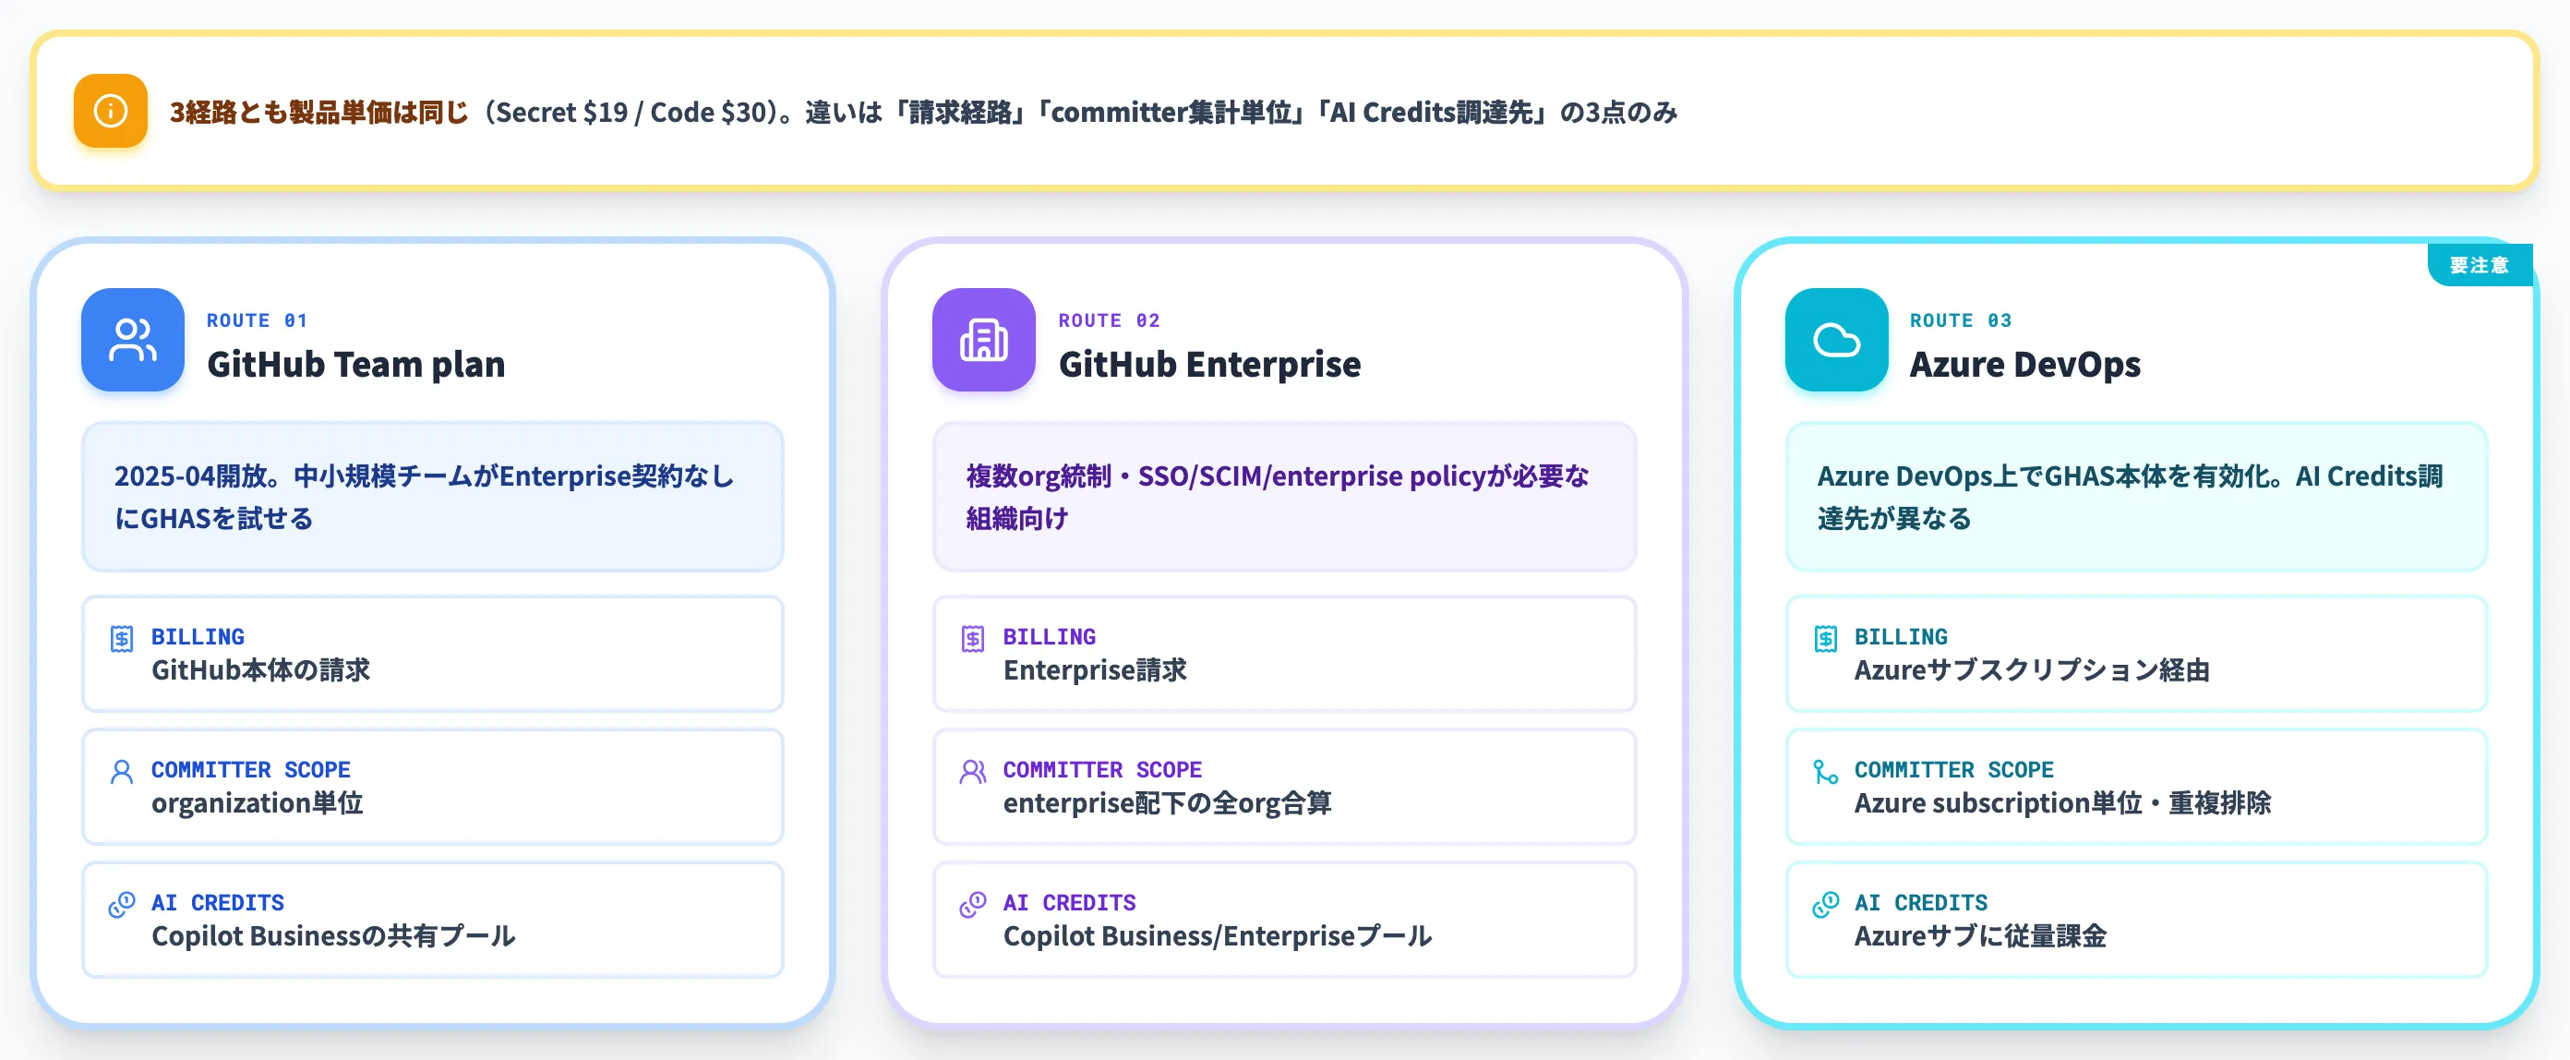Click the blue users icon for Route 01

click(133, 340)
